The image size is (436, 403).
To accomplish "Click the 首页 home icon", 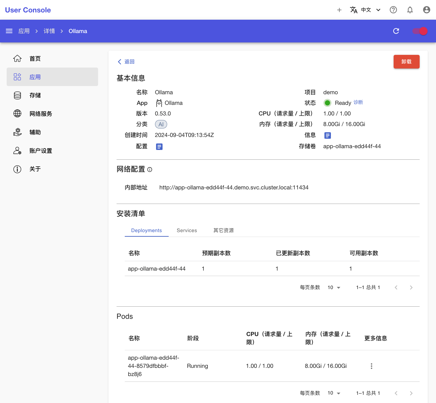I will (x=17, y=58).
